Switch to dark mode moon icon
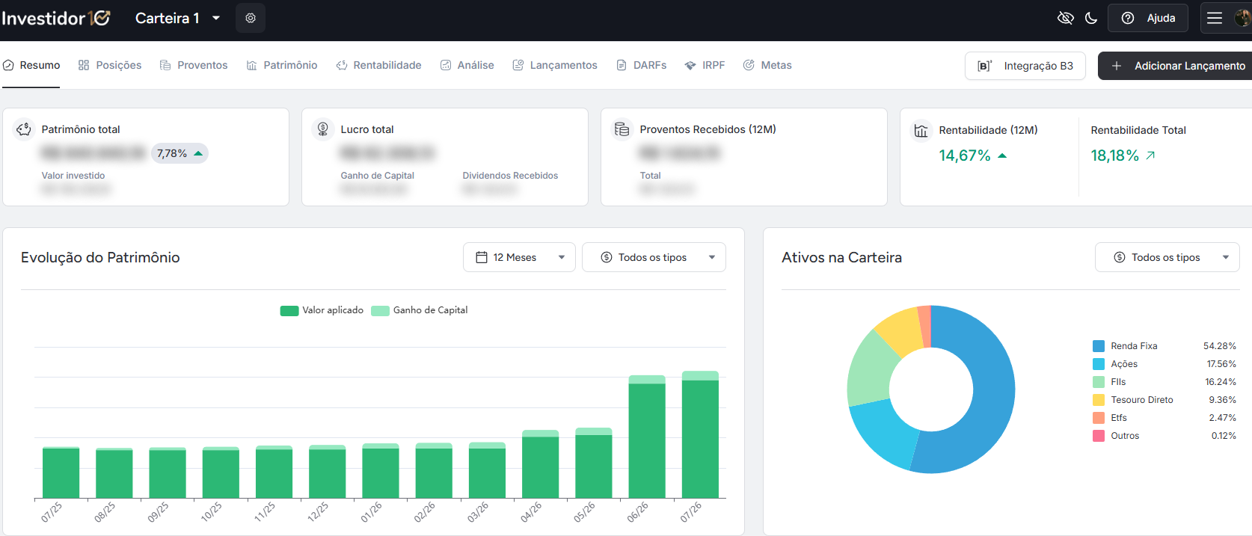This screenshot has width=1252, height=536. point(1091,18)
